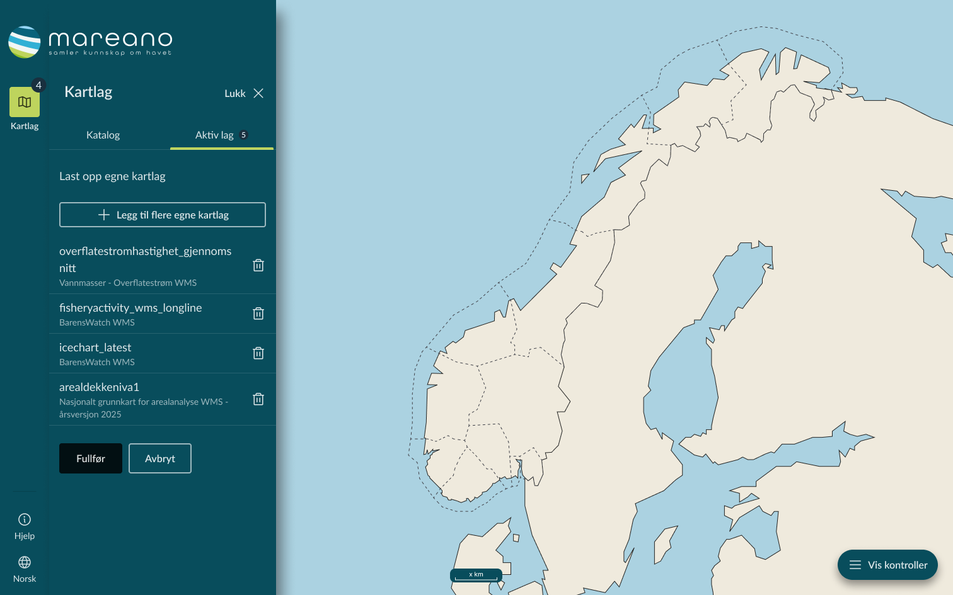Select the Aktiv lag tab
The width and height of the screenshot is (953, 595).
tap(221, 135)
